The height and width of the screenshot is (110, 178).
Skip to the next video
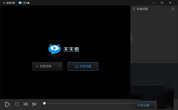coord(34,104)
